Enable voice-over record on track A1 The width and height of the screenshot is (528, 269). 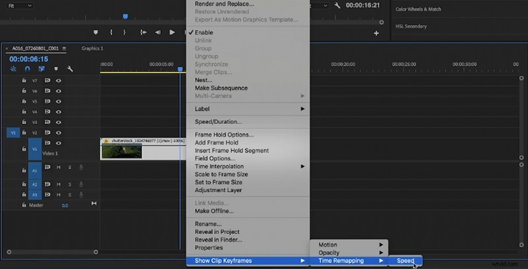pos(81,167)
